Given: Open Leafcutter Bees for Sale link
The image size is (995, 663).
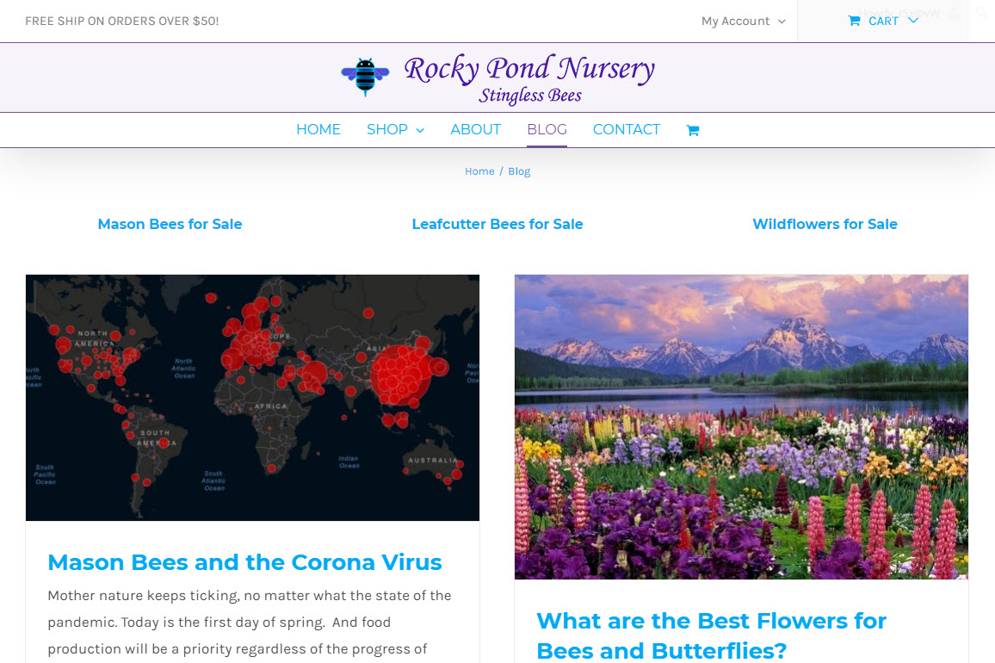Looking at the screenshot, I should [x=497, y=224].
